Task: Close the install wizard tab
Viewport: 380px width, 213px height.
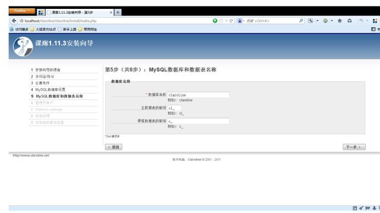Action: pyautogui.click(x=111, y=12)
